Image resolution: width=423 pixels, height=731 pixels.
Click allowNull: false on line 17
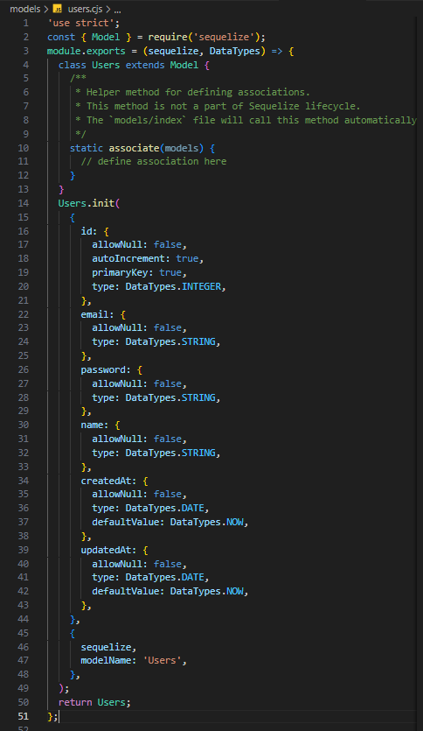(x=140, y=245)
